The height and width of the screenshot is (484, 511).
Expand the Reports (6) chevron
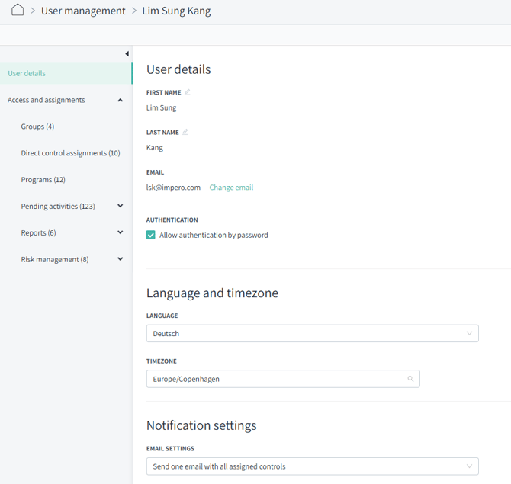point(121,232)
